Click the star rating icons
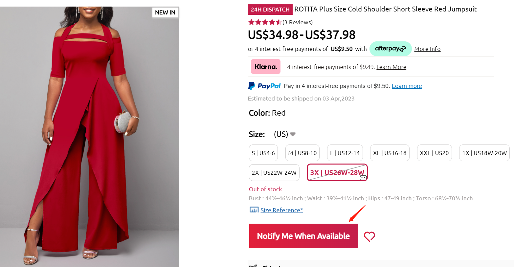 [265, 22]
